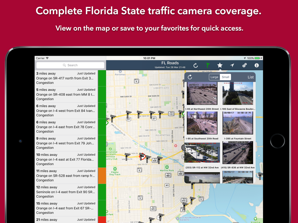Tap the Vizcaya Museum & Gardens pin
This screenshot has width=298, height=223.
click(178, 218)
